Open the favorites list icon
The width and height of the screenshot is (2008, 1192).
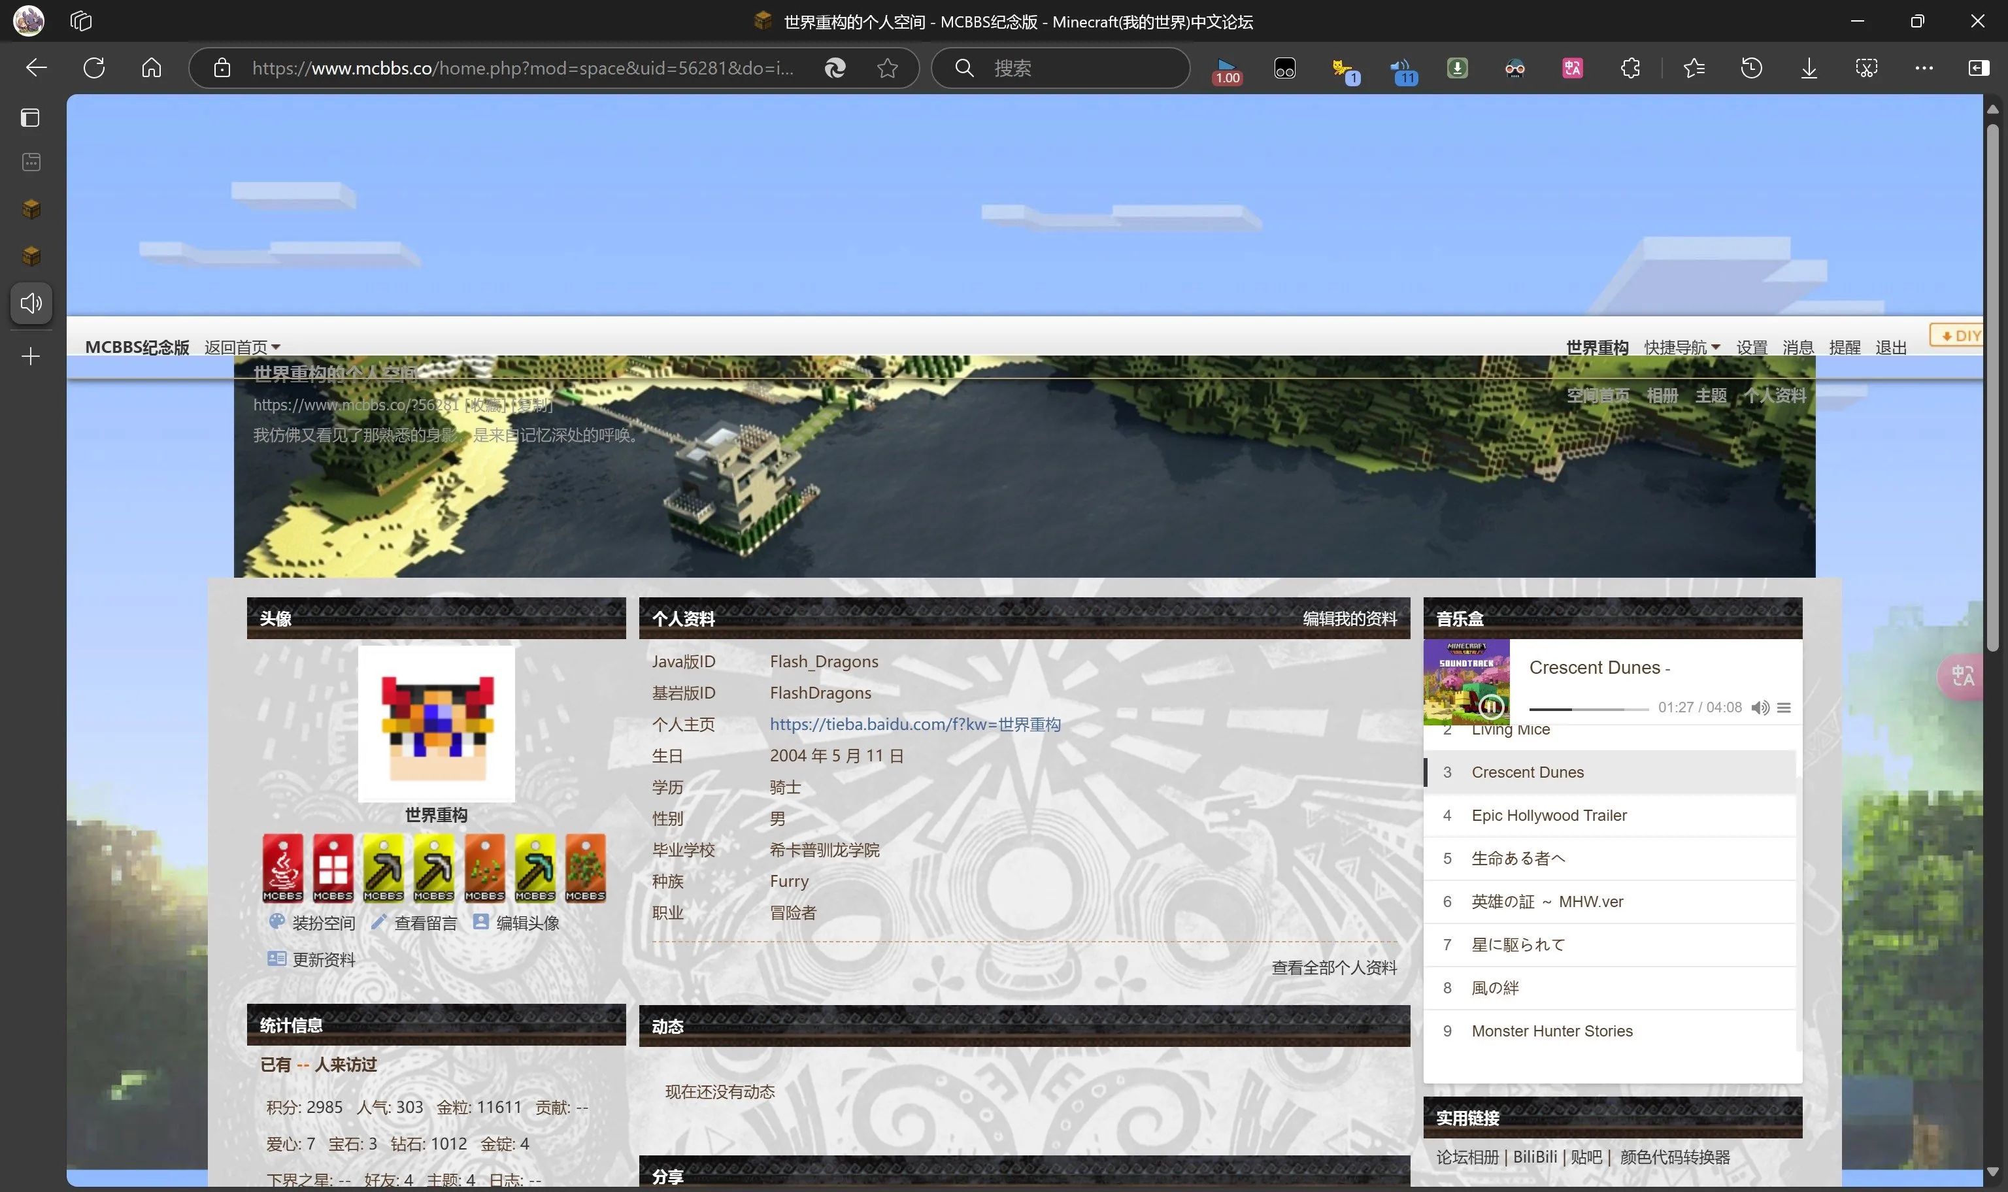click(x=1694, y=68)
